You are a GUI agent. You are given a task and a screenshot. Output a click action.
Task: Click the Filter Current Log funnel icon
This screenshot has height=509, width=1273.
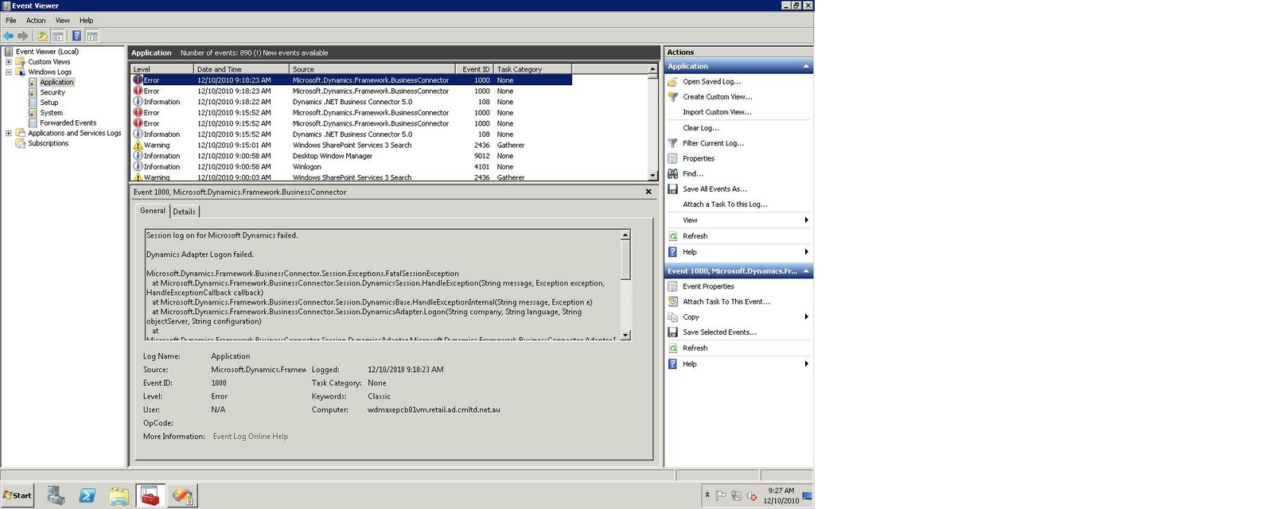point(672,143)
